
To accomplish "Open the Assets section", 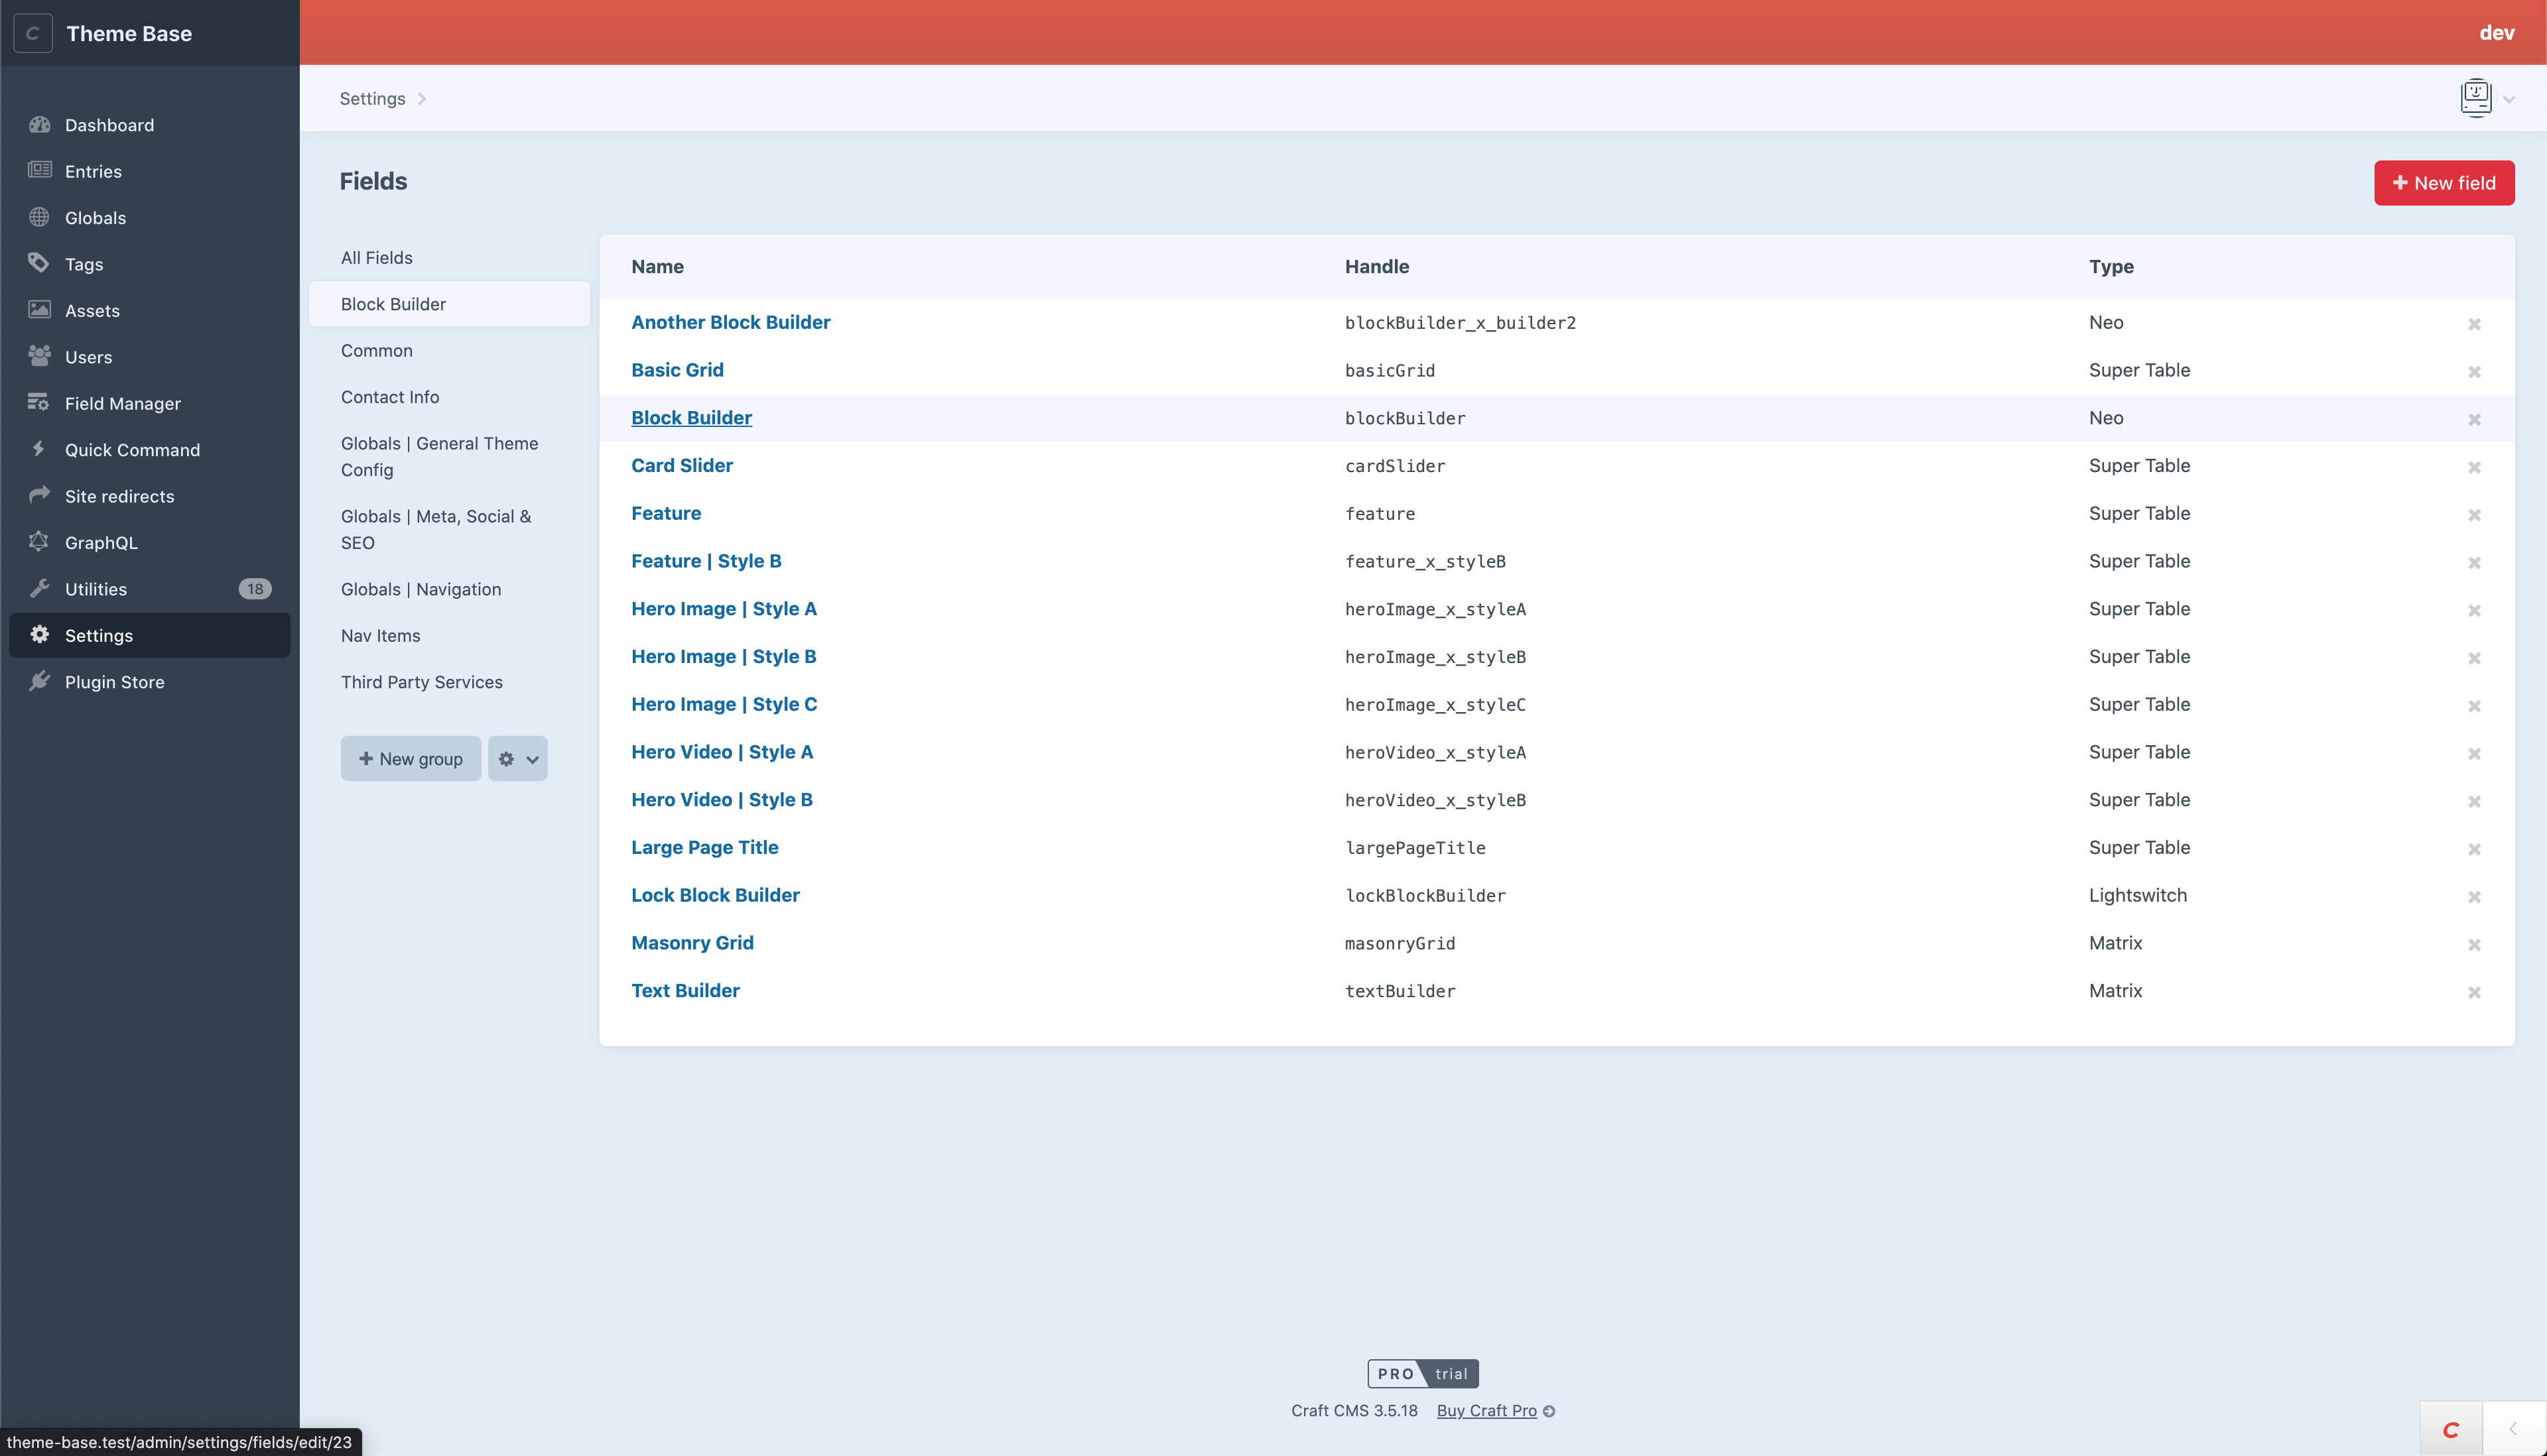I will 93,310.
